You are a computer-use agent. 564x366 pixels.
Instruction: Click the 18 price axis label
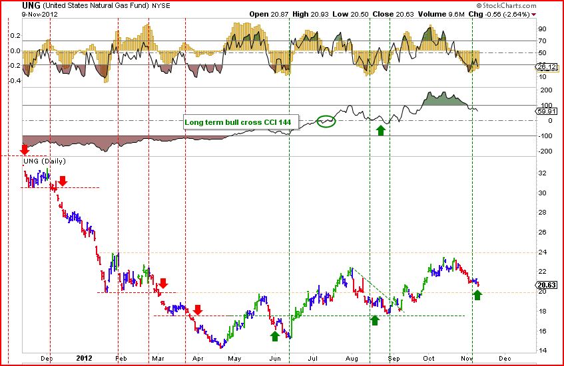[x=542, y=312]
